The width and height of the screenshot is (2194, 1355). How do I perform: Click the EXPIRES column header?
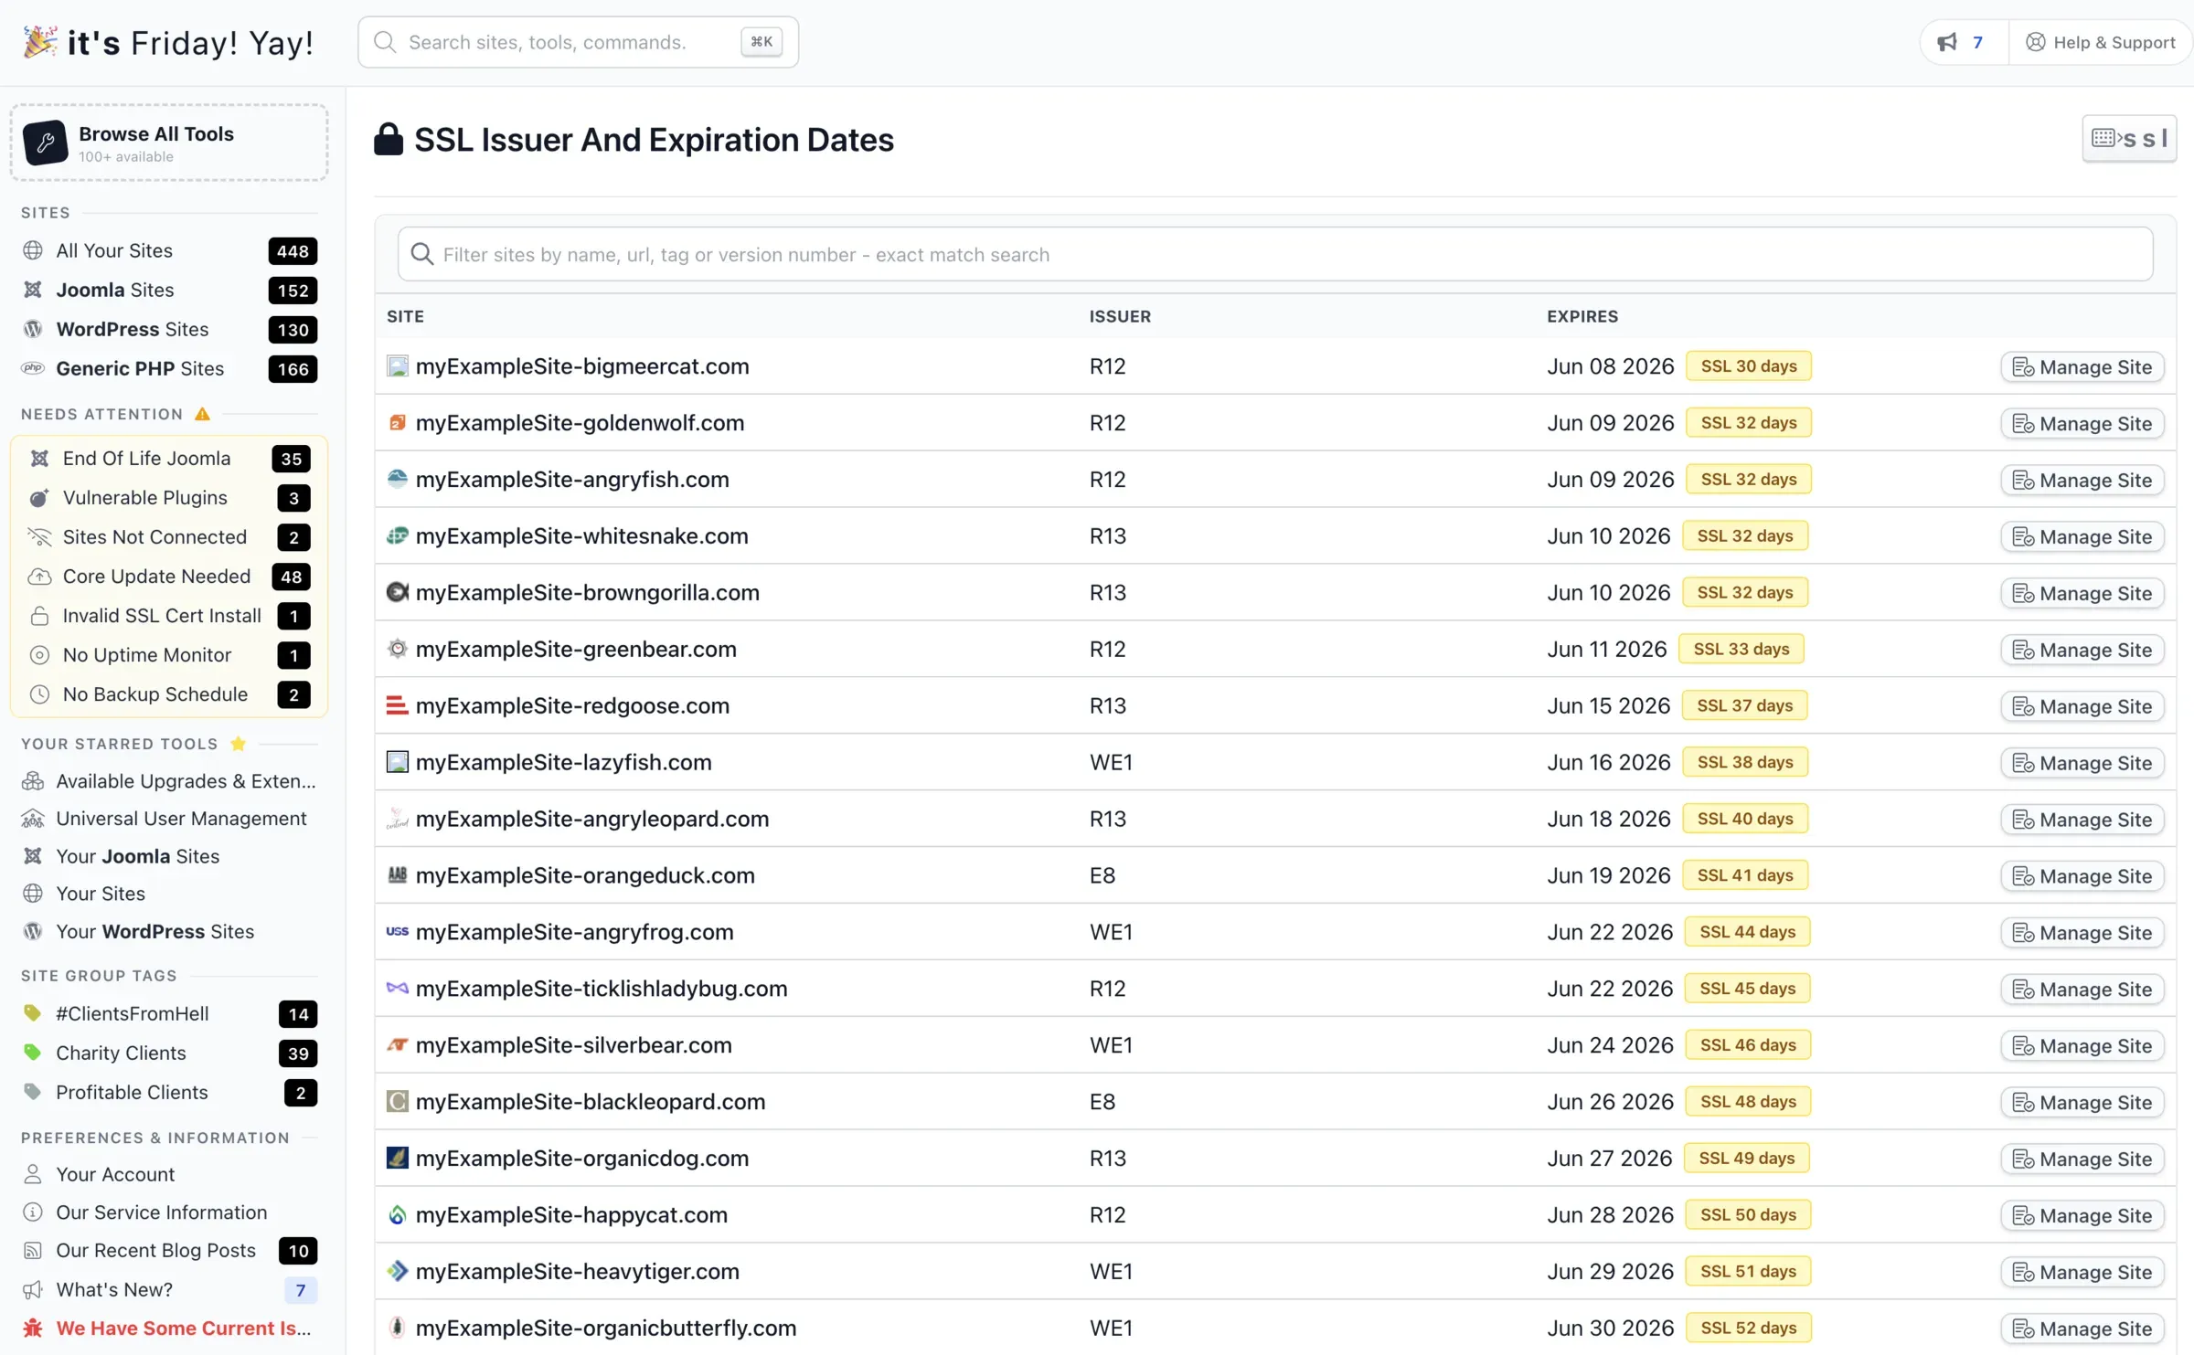(1582, 316)
